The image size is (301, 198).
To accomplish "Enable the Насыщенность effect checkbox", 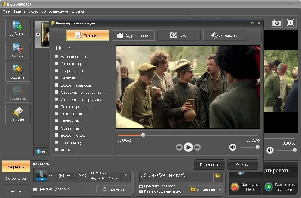I will 56,56.
